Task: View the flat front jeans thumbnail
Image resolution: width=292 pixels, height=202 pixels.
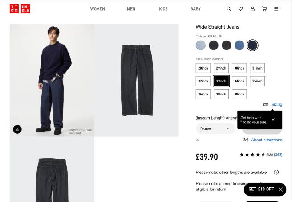Action: coord(137,80)
